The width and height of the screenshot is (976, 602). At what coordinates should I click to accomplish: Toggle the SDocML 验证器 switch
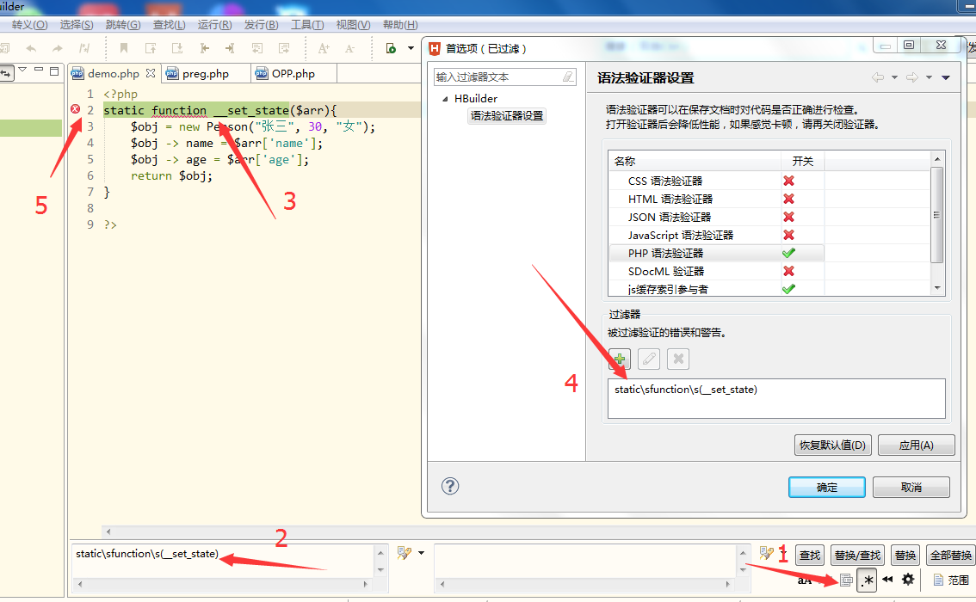[788, 271]
